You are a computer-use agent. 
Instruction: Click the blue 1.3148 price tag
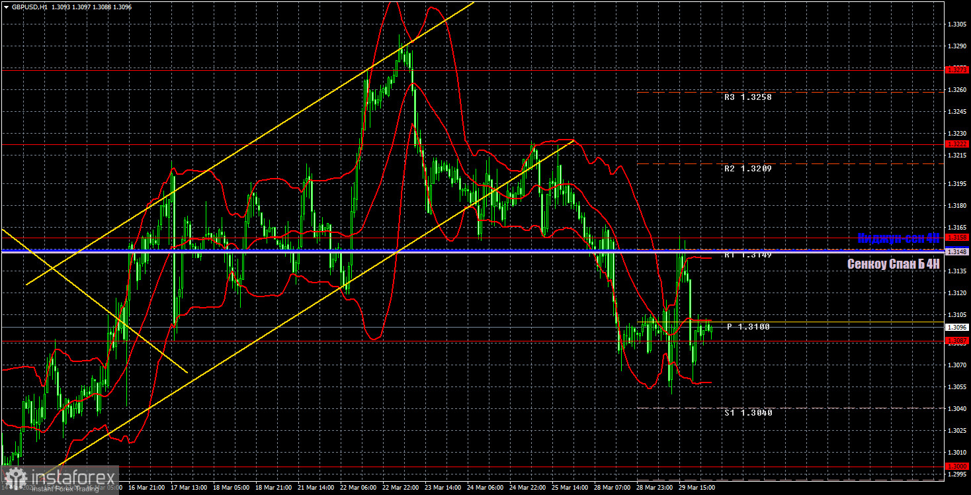point(956,251)
